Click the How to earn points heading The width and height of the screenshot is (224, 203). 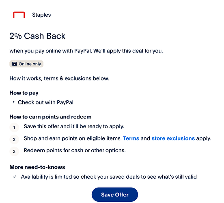point(50,117)
